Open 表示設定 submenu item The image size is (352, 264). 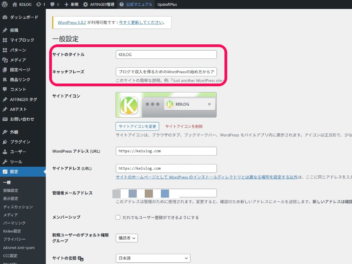pos(11,198)
